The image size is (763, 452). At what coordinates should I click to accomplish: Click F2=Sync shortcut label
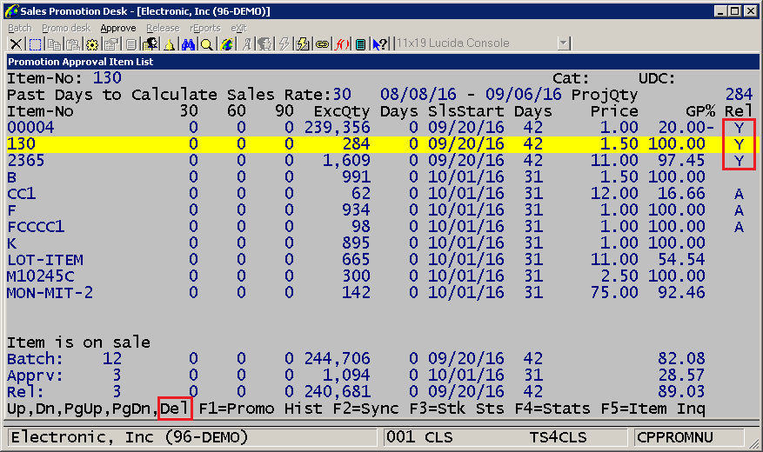(366, 409)
